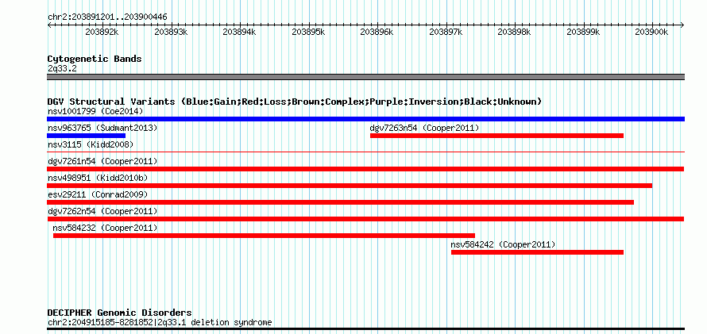Click the Cytogenetic Bands track title
The image size is (707, 334).
pyautogui.click(x=95, y=59)
